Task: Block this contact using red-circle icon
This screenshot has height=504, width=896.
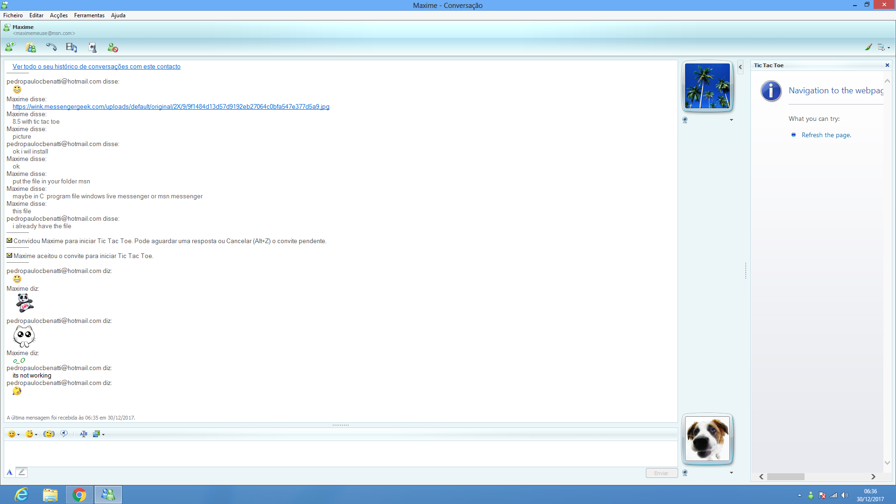Action: pyautogui.click(x=112, y=47)
